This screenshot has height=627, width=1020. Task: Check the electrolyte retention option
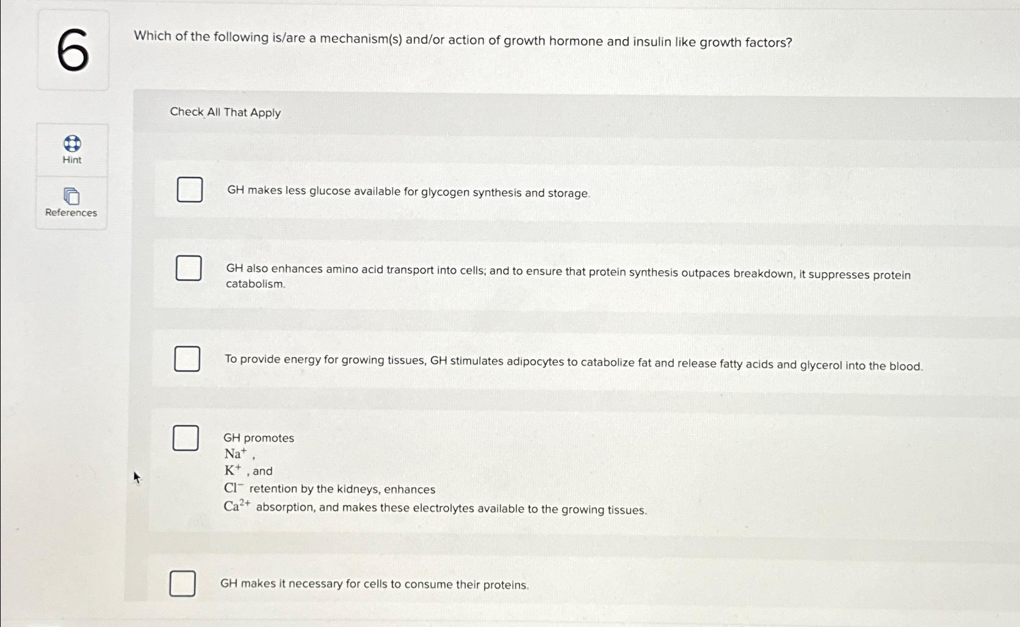point(186,437)
